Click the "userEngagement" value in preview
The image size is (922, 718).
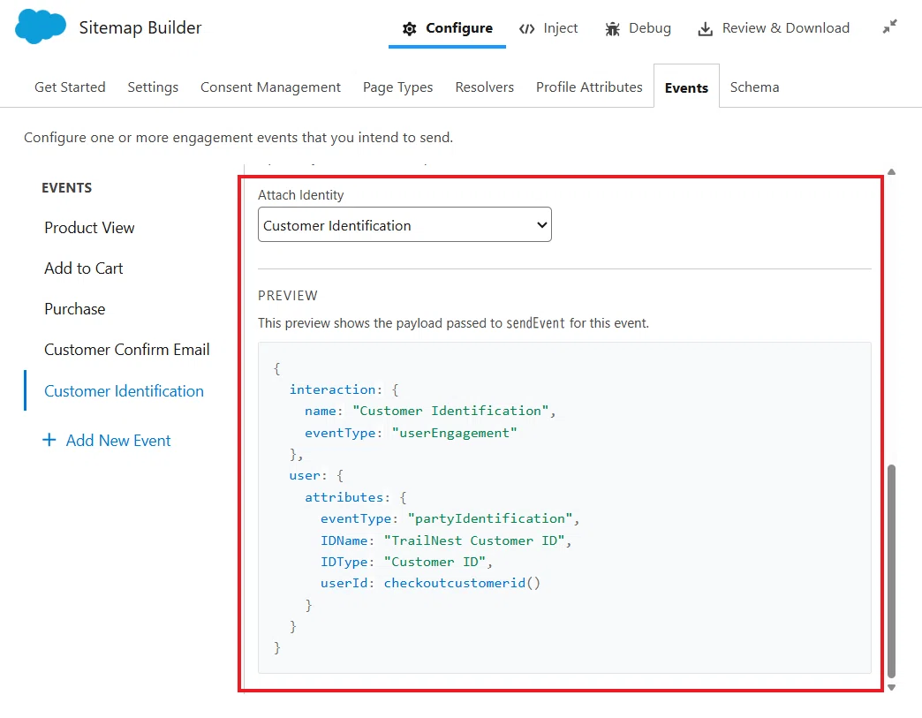pyautogui.click(x=454, y=433)
